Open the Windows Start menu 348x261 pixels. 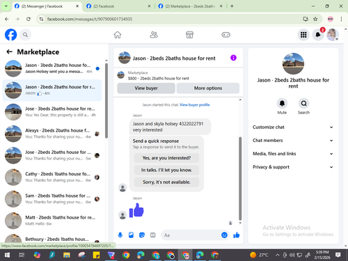[7, 255]
